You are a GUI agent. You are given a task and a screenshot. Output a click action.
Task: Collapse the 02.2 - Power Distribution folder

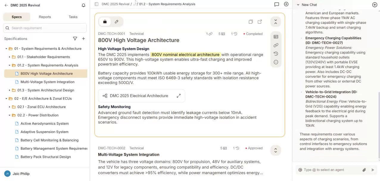click(x=10, y=115)
